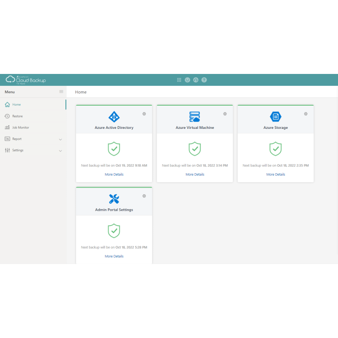This screenshot has width=338, height=338.
Task: Go to Home in the sidebar
Action: [16, 104]
